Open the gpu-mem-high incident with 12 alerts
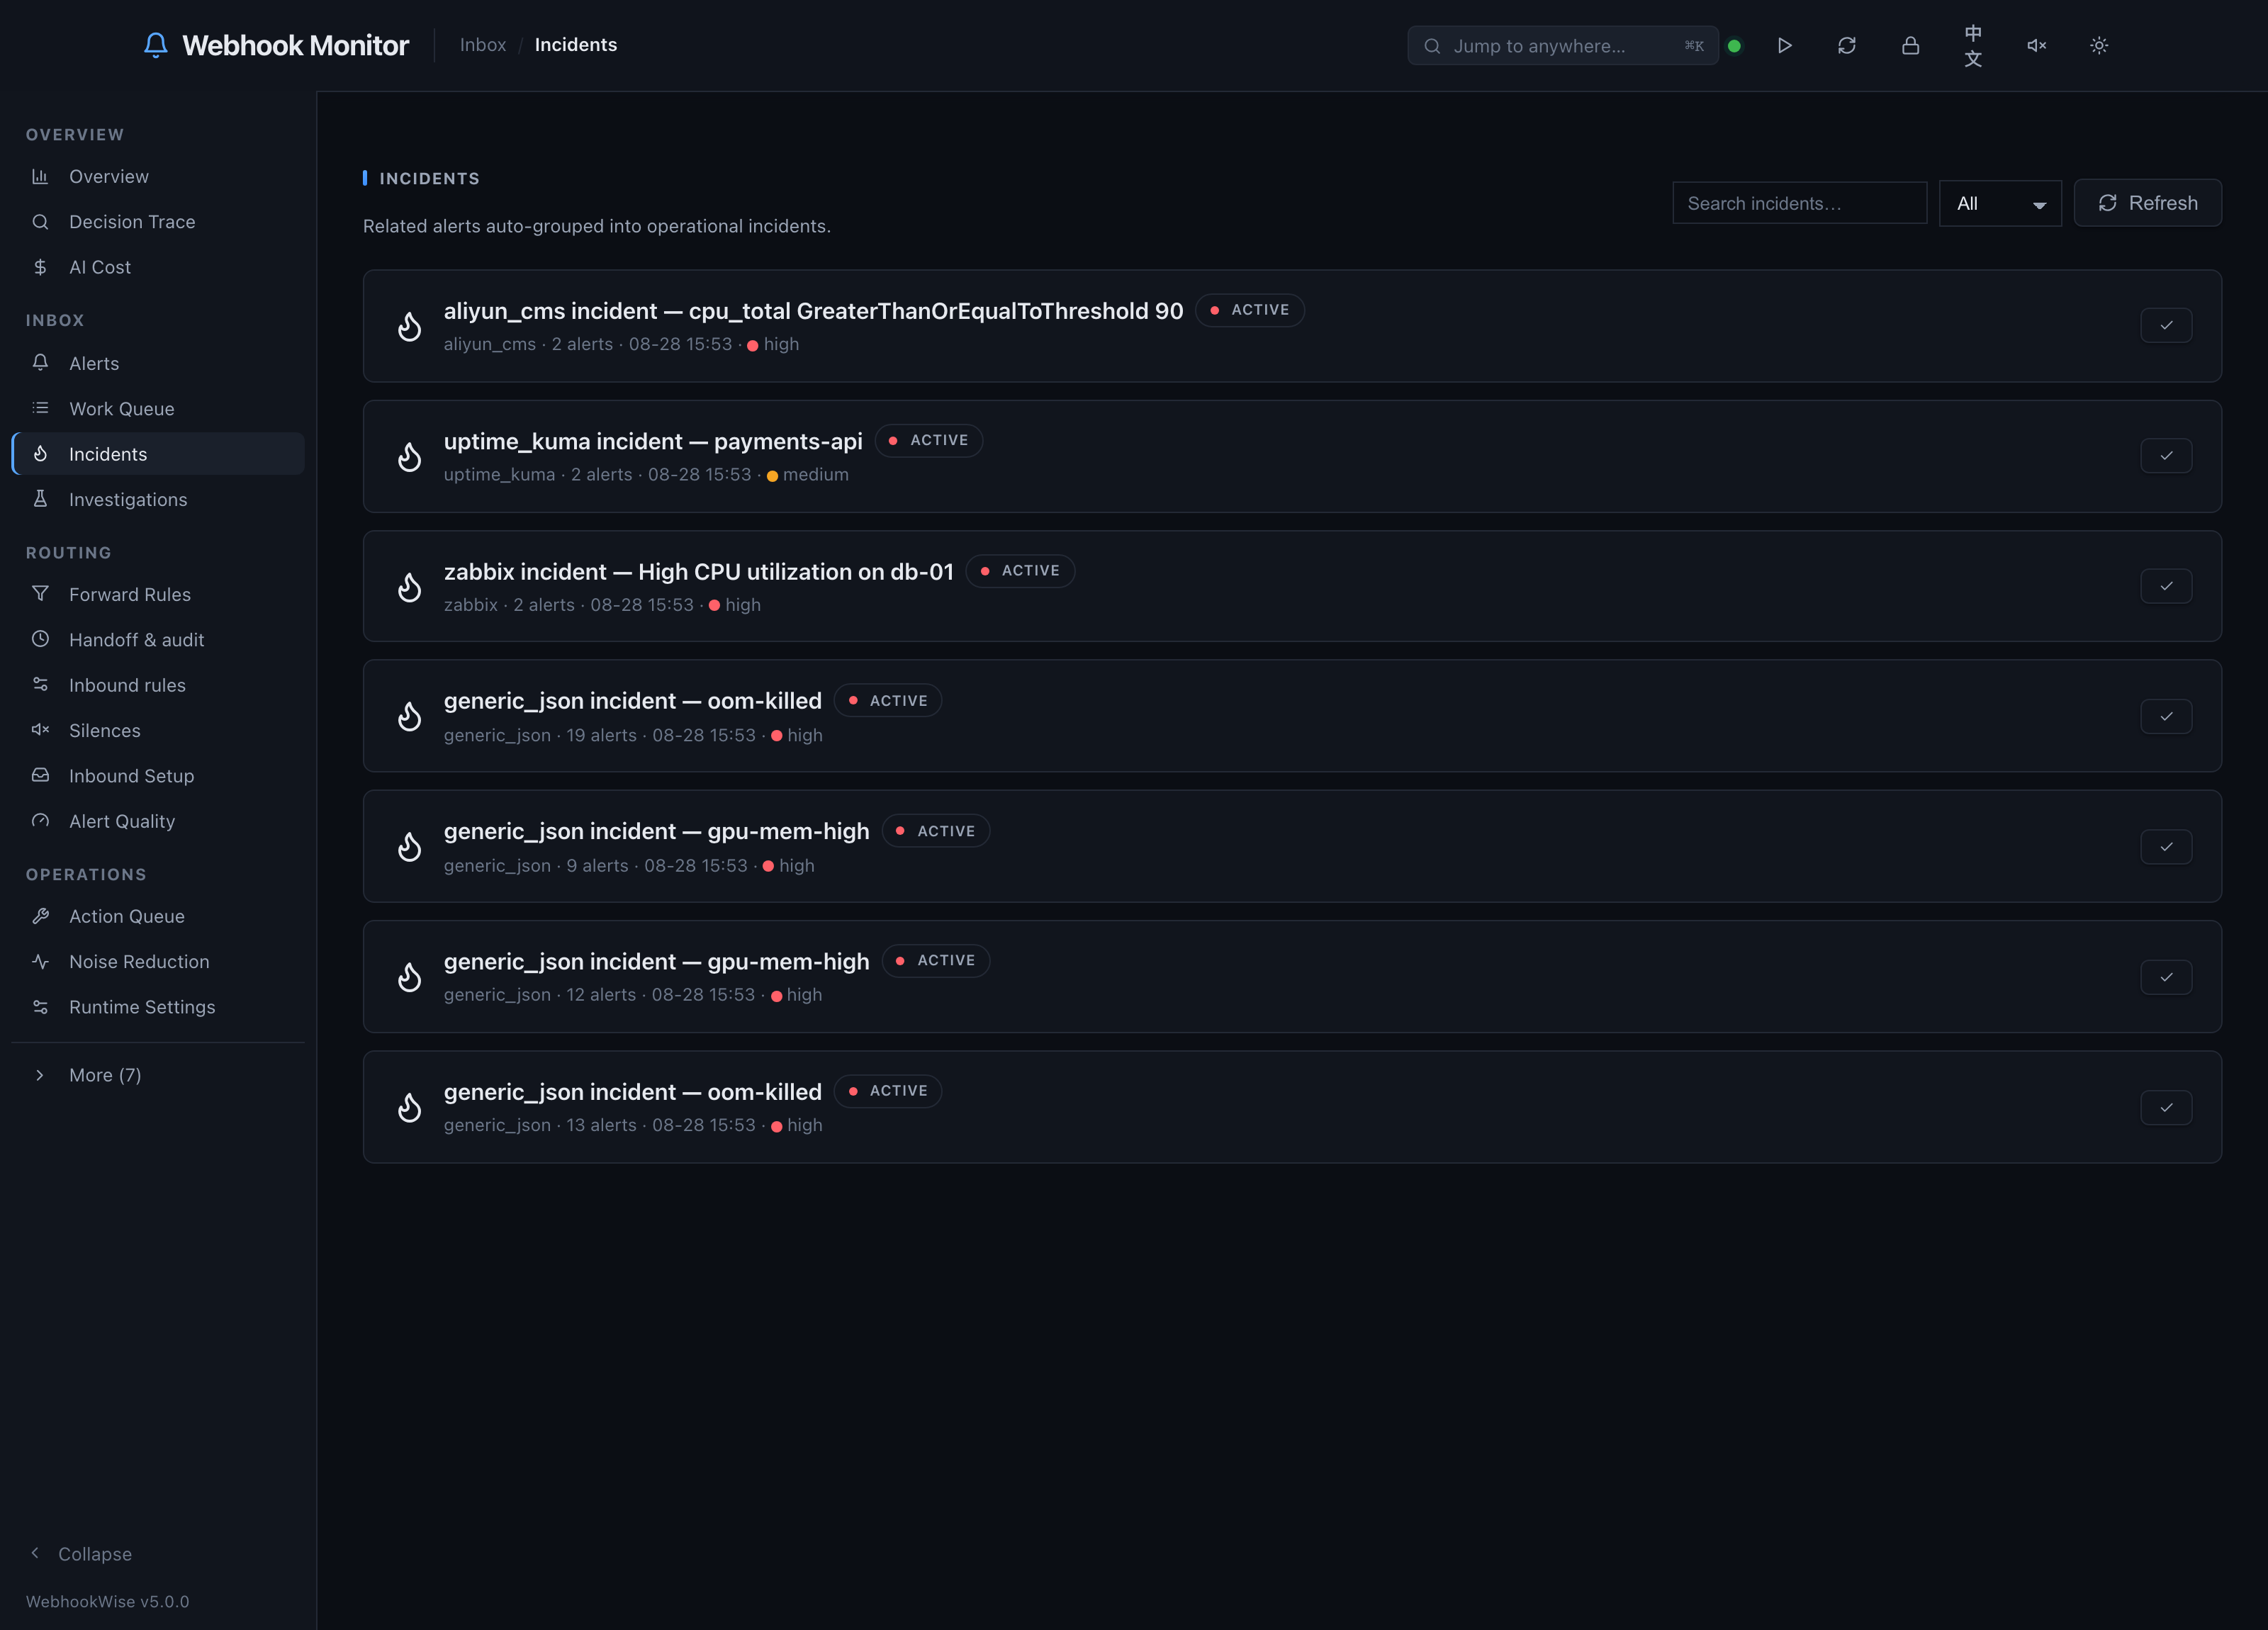 tap(1292, 977)
